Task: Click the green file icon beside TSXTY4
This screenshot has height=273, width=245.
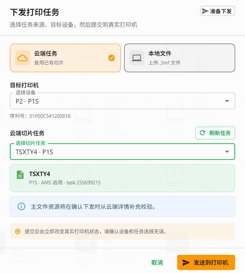Action: coord(20,175)
